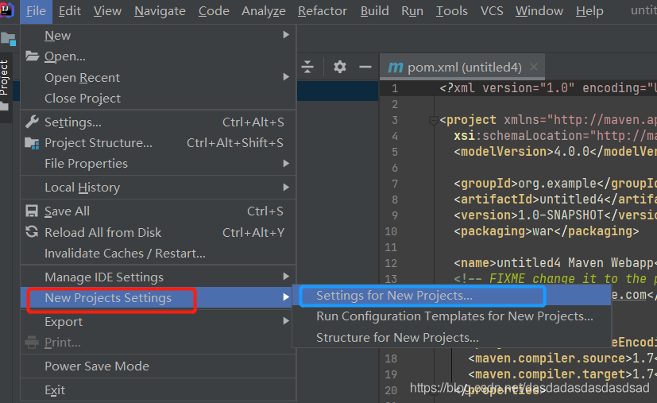Open the Refactor menu
The image size is (657, 403).
coord(322,11)
